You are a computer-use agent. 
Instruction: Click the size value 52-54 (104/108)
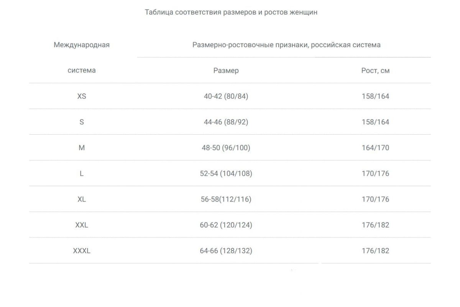tap(226, 173)
